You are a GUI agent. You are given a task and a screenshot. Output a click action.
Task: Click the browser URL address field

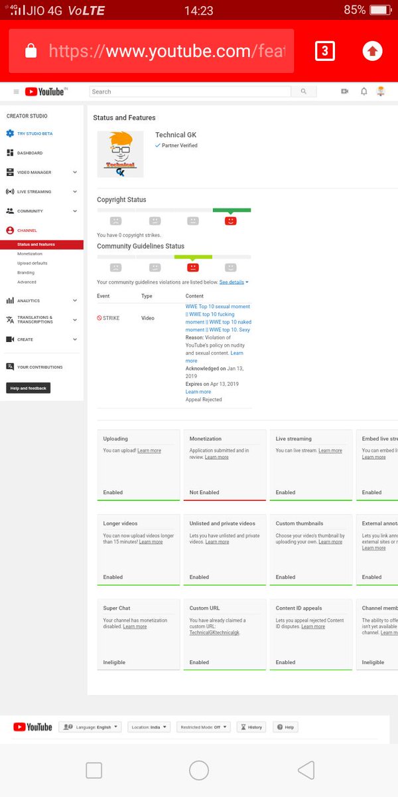[151, 50]
